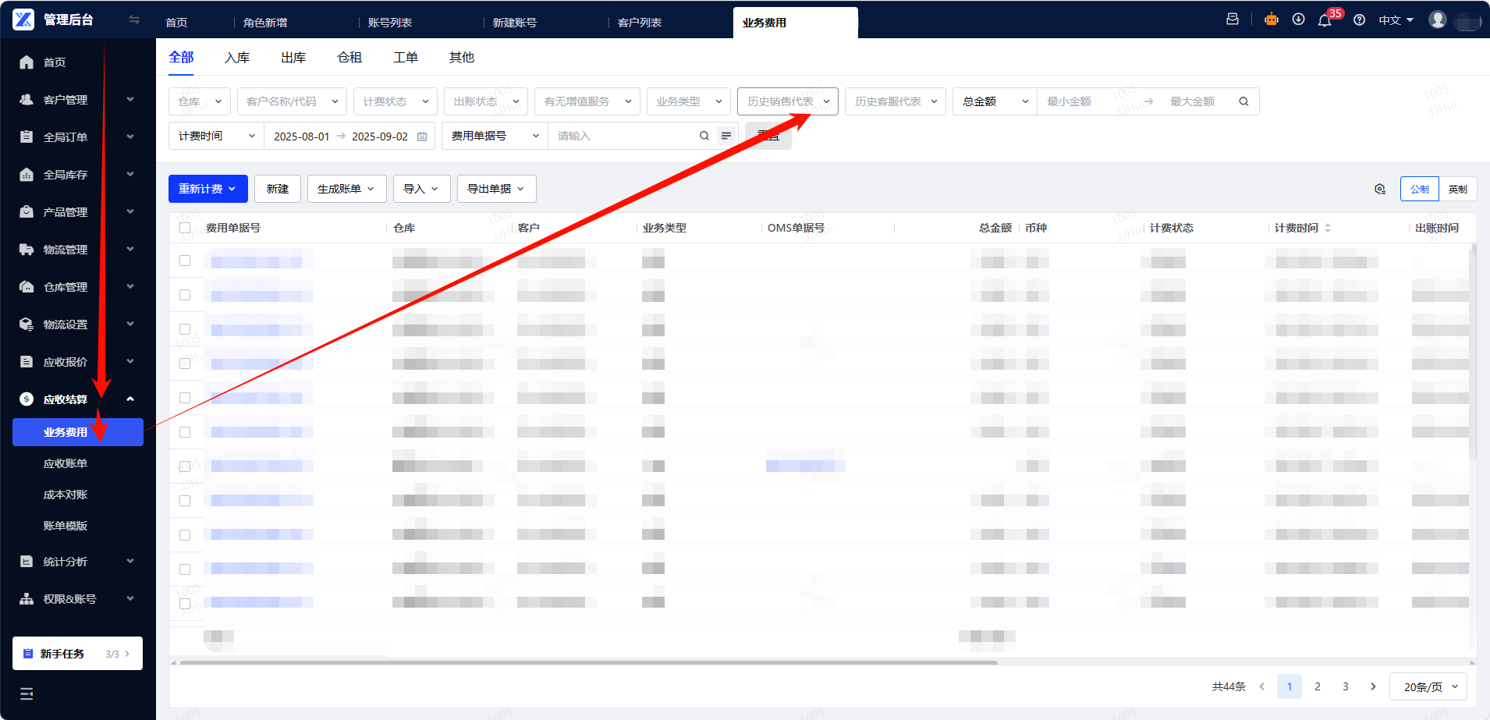Open 应收账单 in the sidebar
Screen dimensions: 1490x720
click(x=66, y=463)
